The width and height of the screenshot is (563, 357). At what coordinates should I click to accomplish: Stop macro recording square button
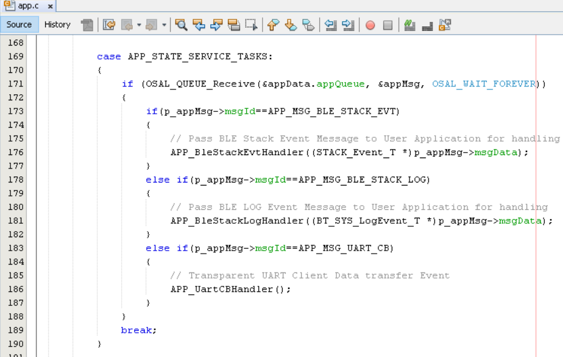point(388,25)
